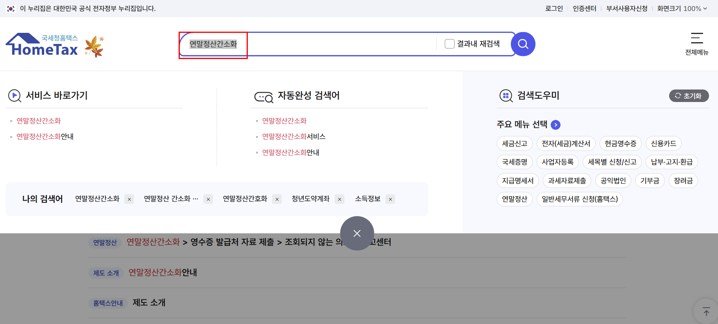Select the 전자(세금)계산서 menu chip
This screenshot has width=718, height=324.
(x=566, y=143)
